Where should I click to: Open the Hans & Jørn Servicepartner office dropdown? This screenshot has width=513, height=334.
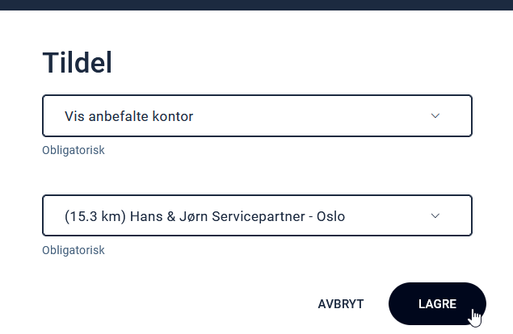pyautogui.click(x=257, y=215)
